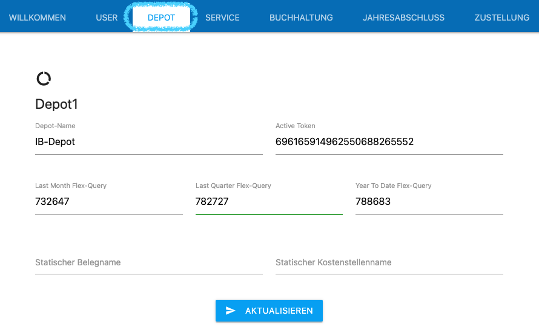Click the Last Month Flex-Query label
539x330 pixels.
[x=71, y=186]
